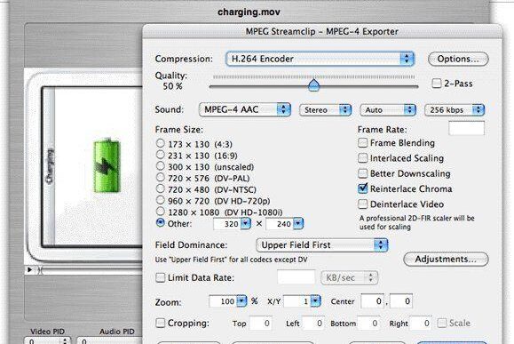Click the Audio PID field
This screenshot has height=344, width=514.
coord(109,340)
